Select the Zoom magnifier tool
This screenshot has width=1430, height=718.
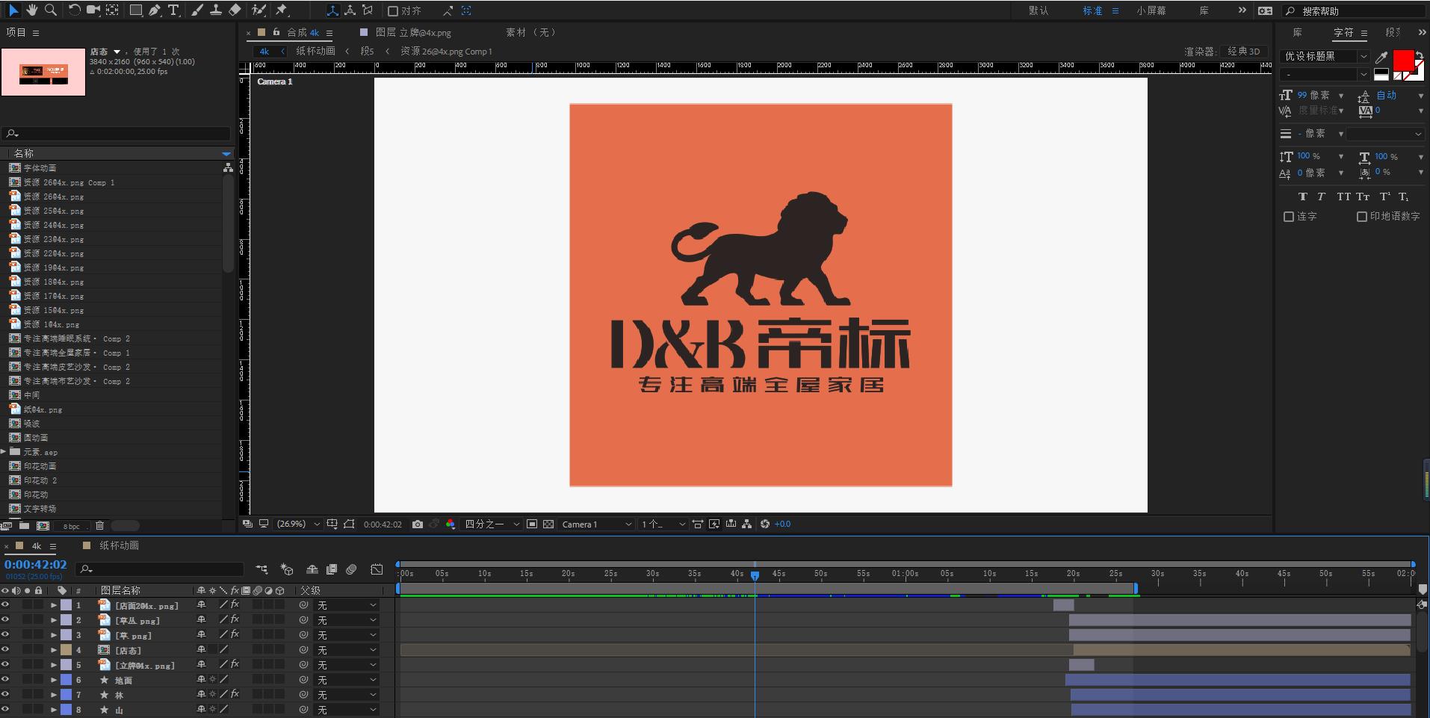(50, 10)
